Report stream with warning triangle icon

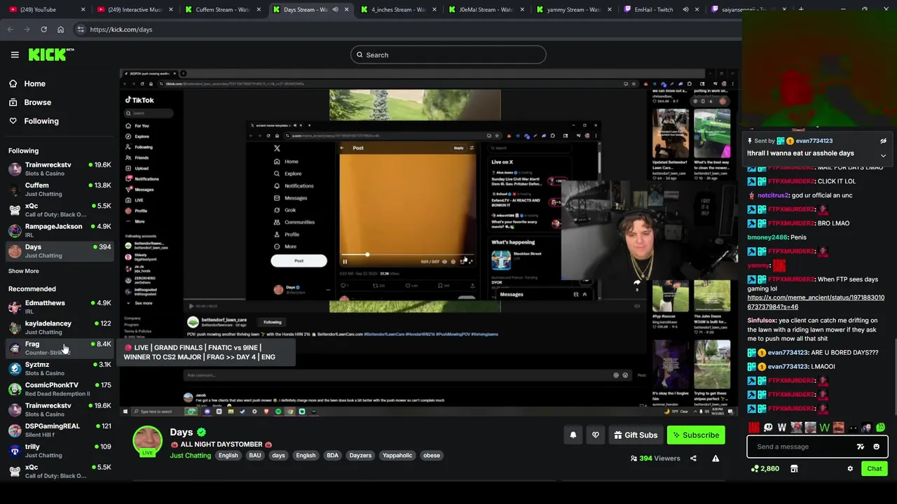coord(715,458)
